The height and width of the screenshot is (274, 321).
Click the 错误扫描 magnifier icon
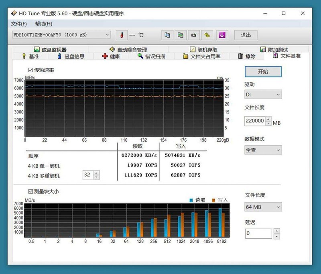[141, 57]
